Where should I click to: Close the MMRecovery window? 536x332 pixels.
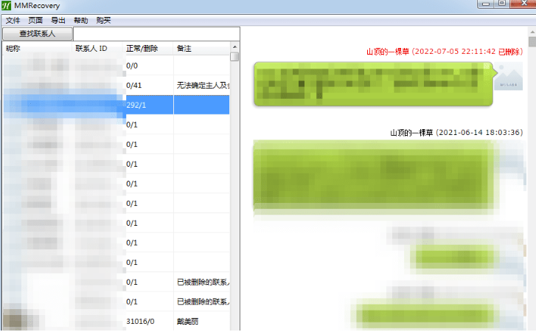[523, 4]
